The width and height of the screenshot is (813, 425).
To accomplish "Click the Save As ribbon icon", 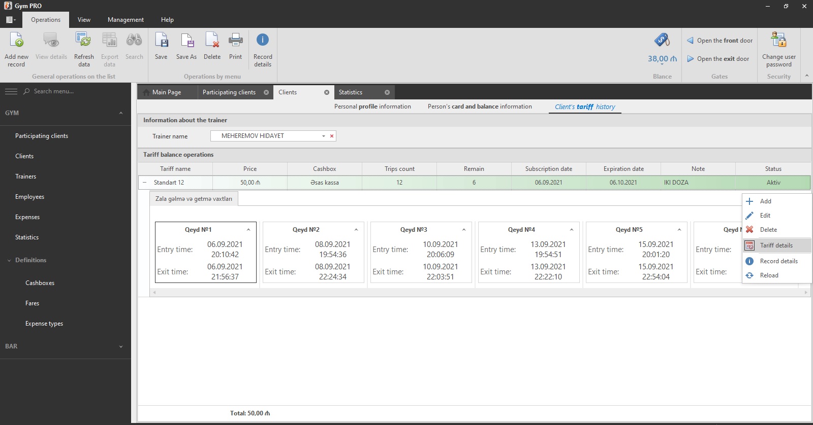I will tap(186, 41).
